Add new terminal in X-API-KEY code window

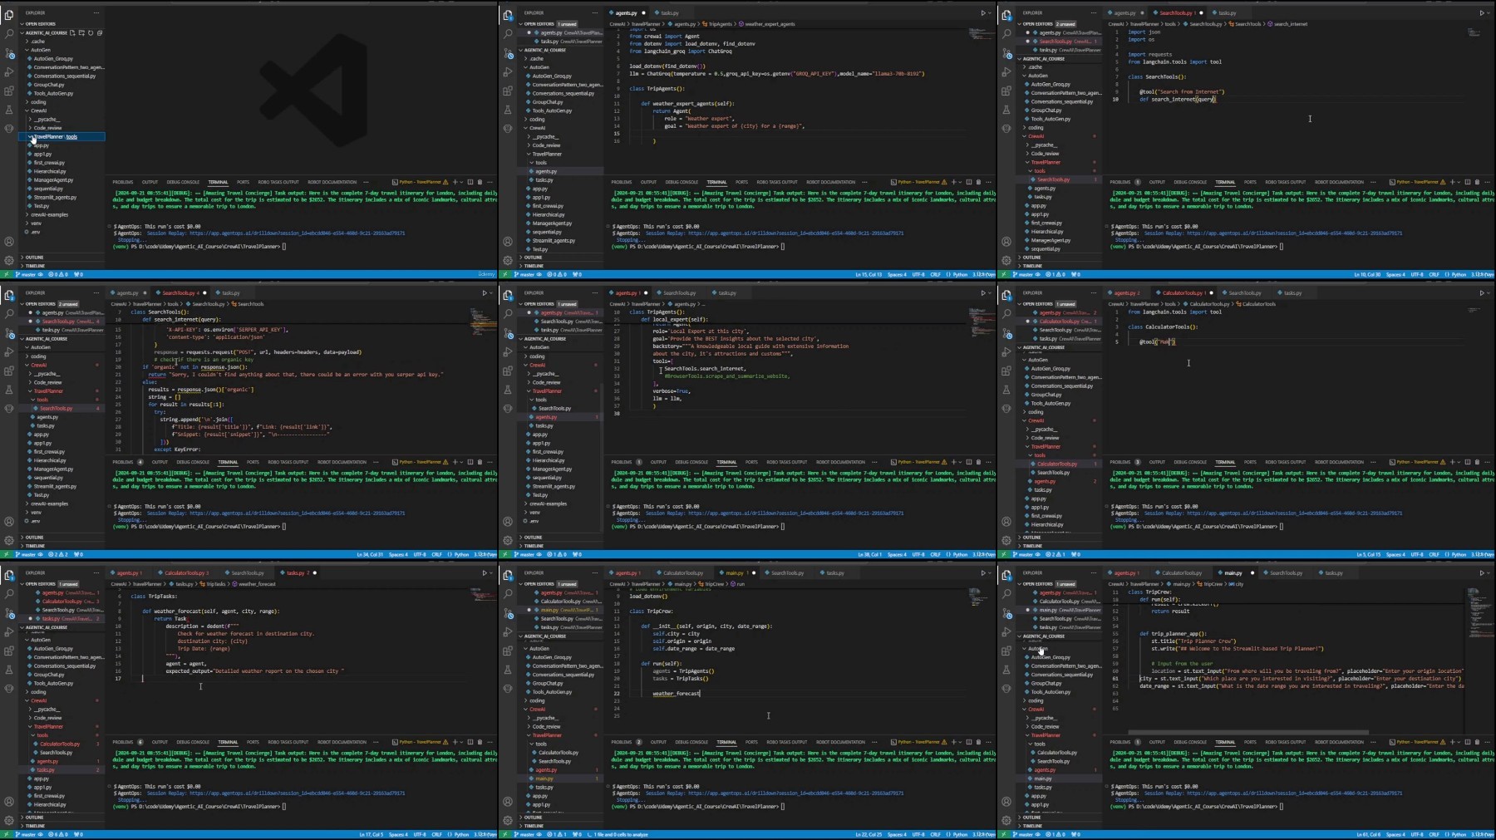pos(455,462)
